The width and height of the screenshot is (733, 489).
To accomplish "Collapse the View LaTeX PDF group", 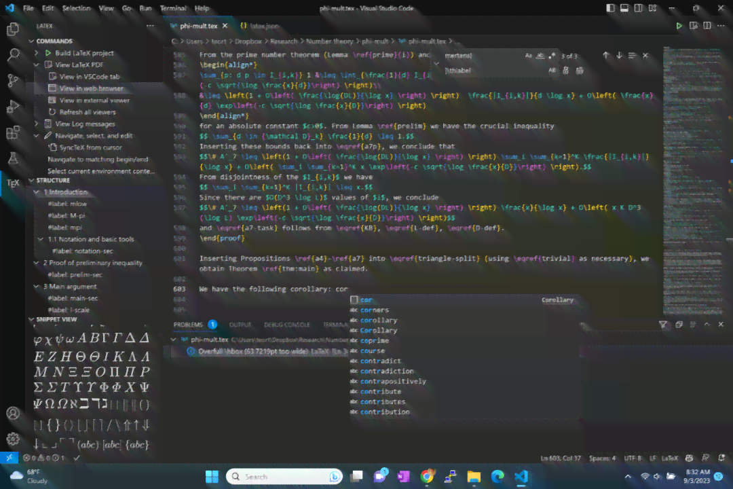I will coord(37,65).
